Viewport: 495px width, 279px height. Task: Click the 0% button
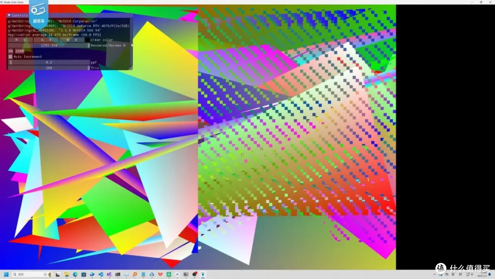click(11, 51)
